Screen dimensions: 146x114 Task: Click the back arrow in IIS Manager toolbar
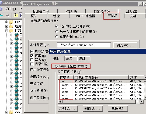tap(2, 15)
